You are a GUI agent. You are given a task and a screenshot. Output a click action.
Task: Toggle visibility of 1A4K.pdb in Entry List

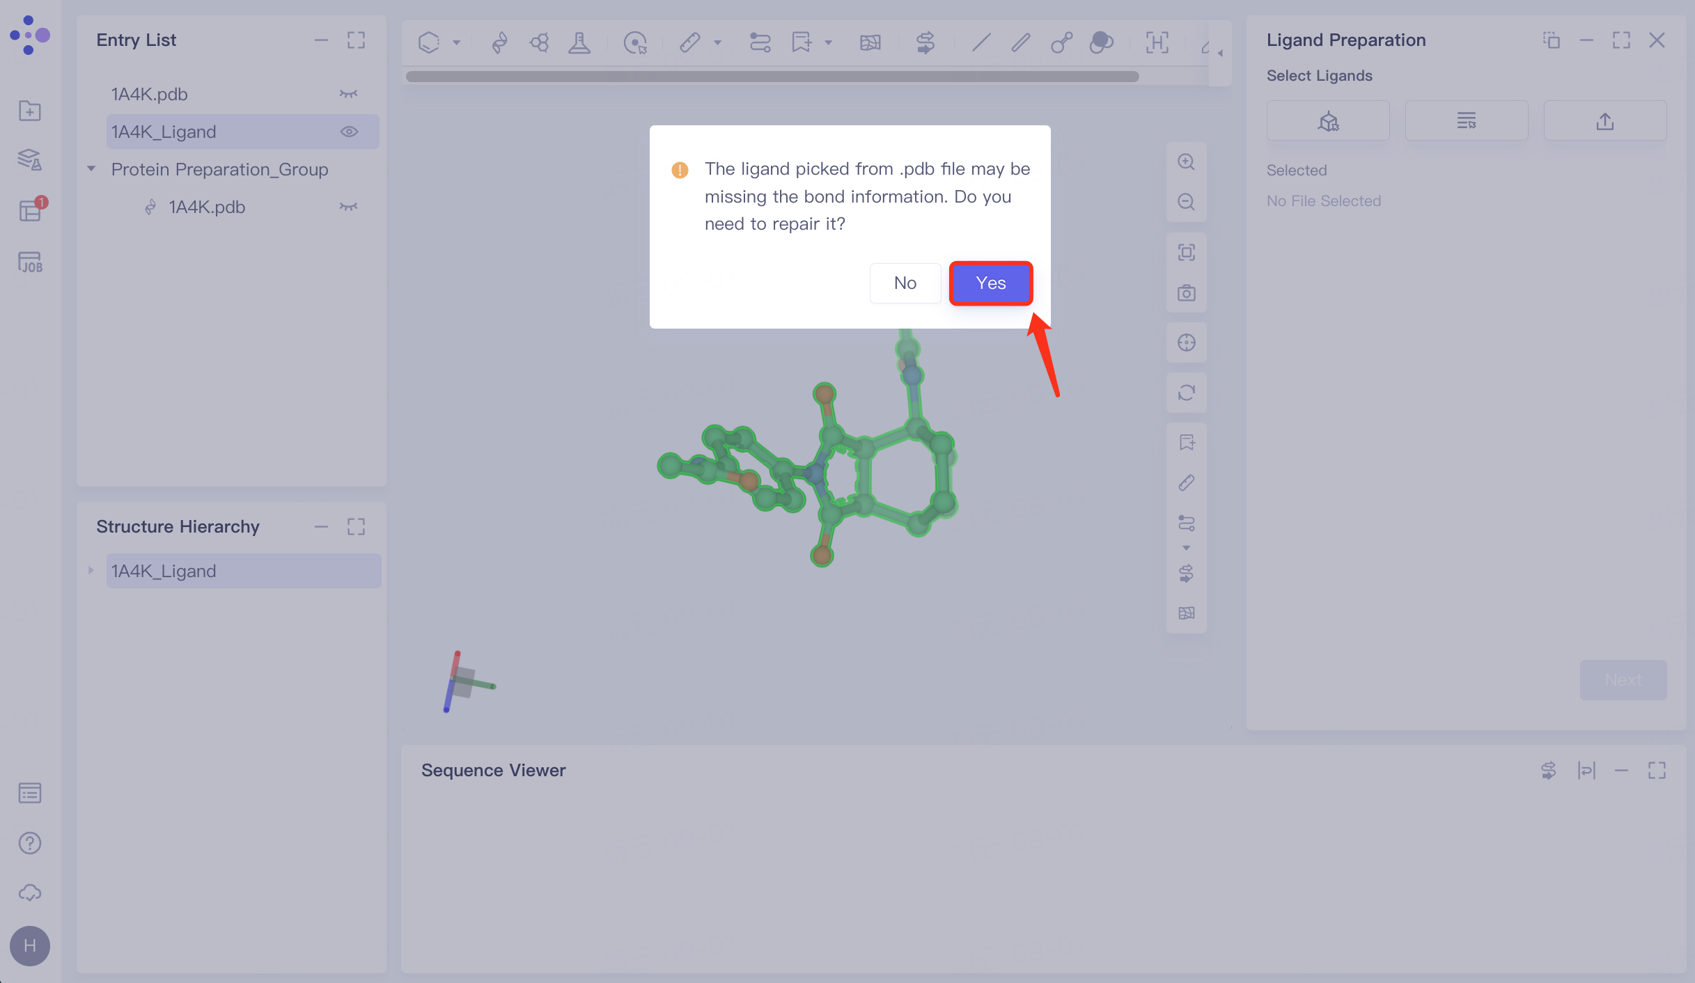point(348,93)
